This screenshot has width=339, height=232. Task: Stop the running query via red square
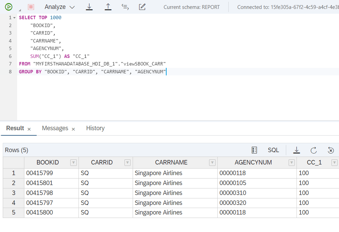point(31,7)
